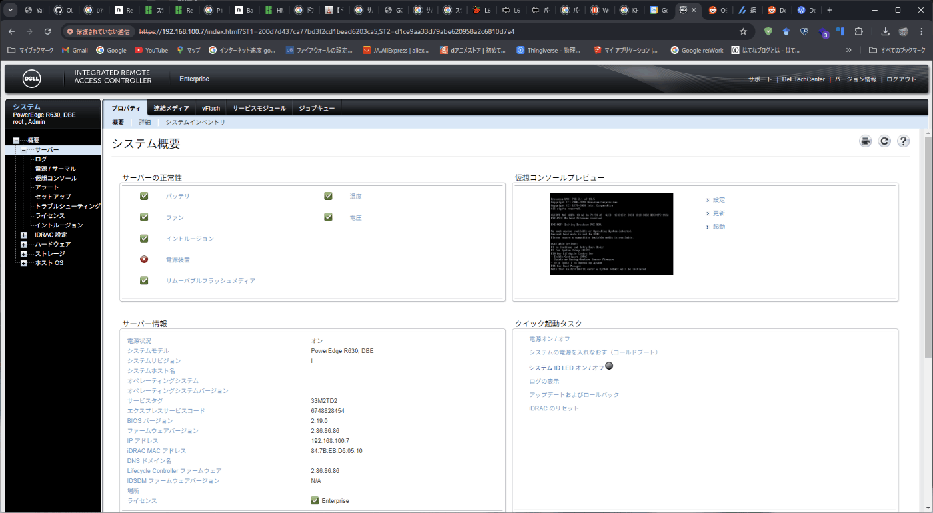This screenshot has height=513, width=933.
Task: Select the 詳細 sub-tab
Action: coord(145,123)
